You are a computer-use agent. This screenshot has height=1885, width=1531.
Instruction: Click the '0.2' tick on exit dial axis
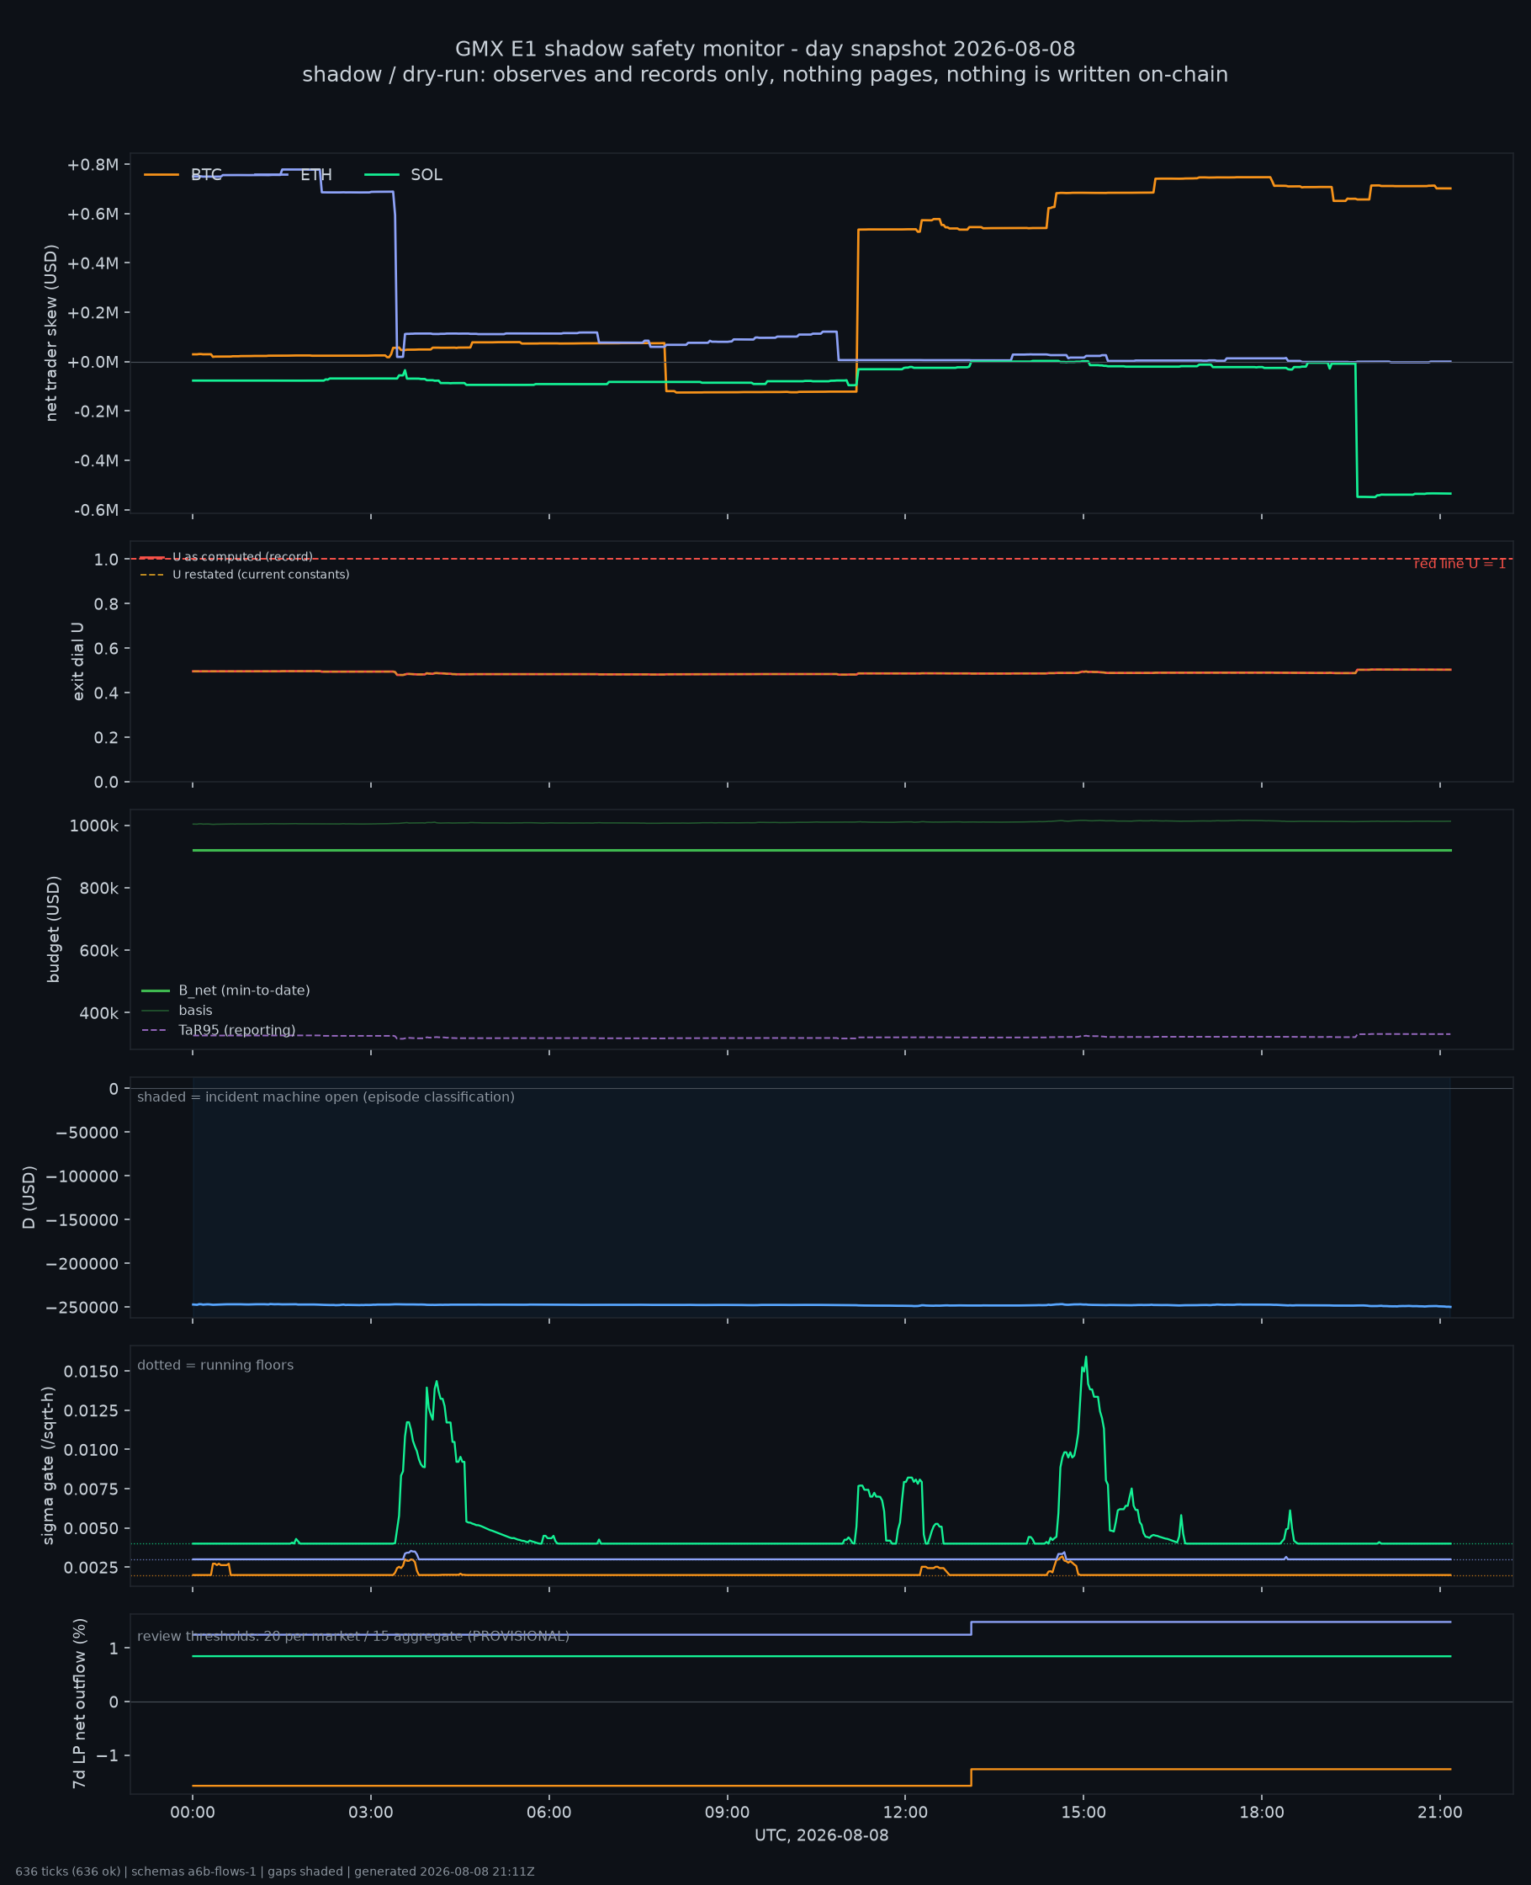tap(106, 737)
